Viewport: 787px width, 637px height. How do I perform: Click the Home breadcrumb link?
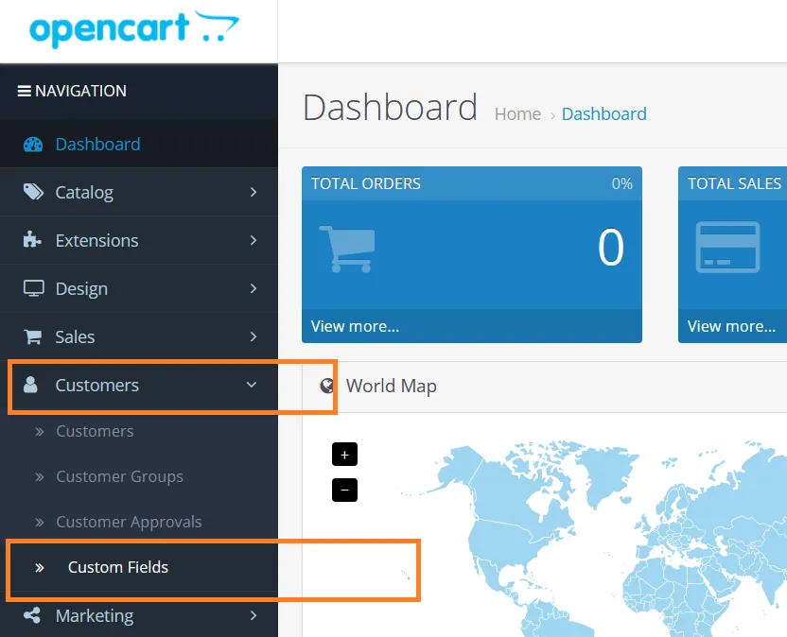pyautogui.click(x=518, y=114)
